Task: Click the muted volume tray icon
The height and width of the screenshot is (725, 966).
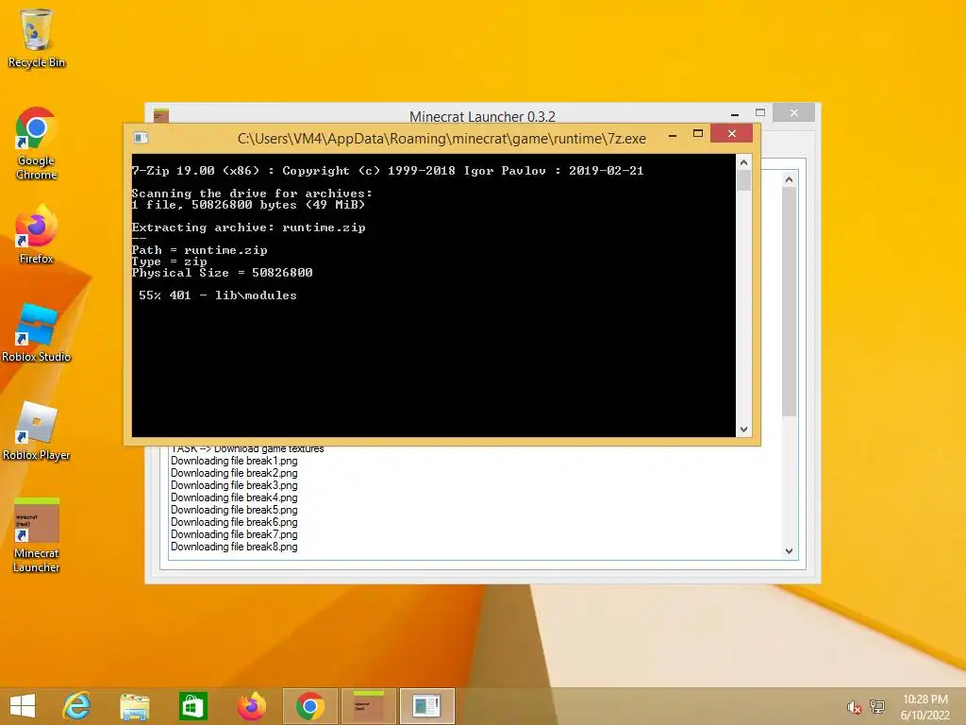Action: [854, 707]
